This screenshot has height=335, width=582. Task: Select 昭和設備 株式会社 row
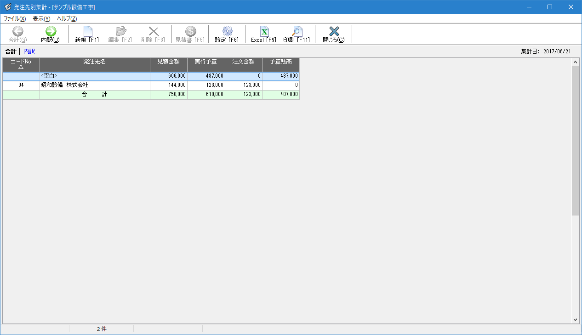click(x=151, y=85)
